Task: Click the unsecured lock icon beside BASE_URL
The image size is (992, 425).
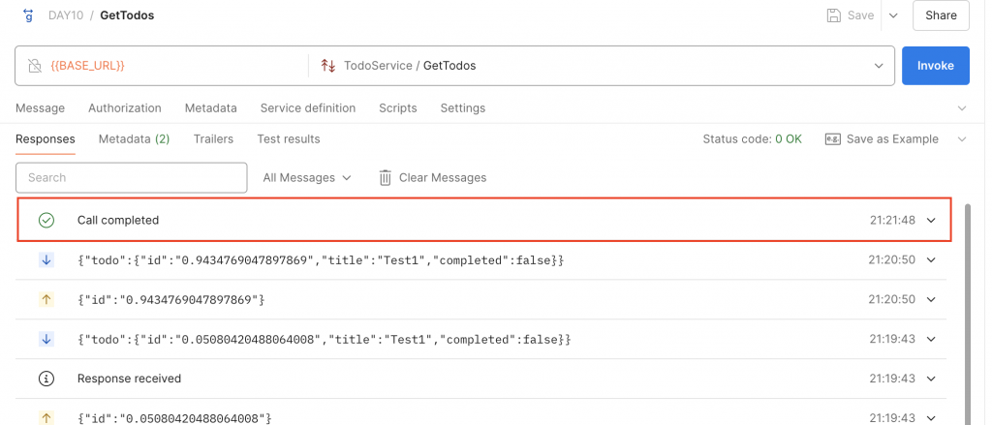Action: click(35, 66)
